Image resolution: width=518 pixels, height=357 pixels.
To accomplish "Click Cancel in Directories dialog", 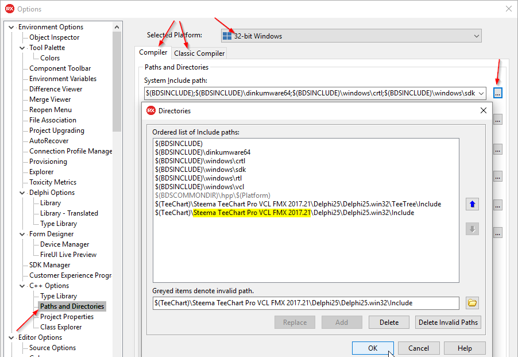I will (x=419, y=348).
